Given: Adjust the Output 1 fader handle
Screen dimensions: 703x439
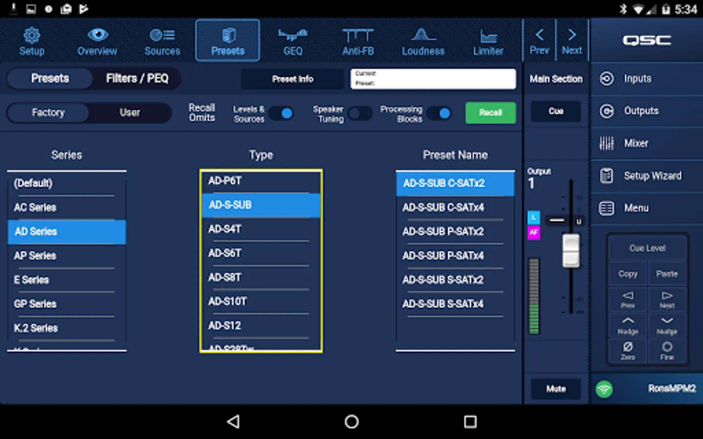Looking at the screenshot, I should pyautogui.click(x=571, y=251).
